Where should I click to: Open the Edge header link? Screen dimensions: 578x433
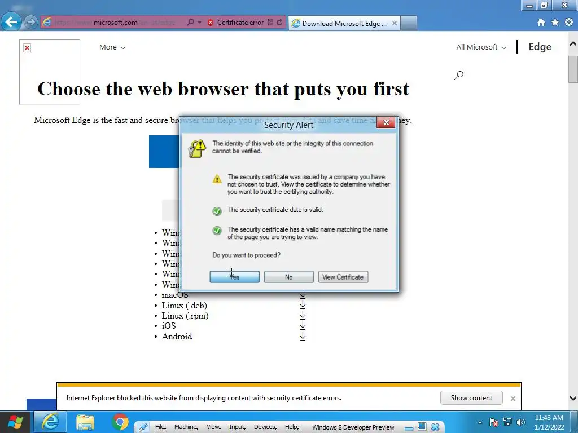(x=540, y=47)
